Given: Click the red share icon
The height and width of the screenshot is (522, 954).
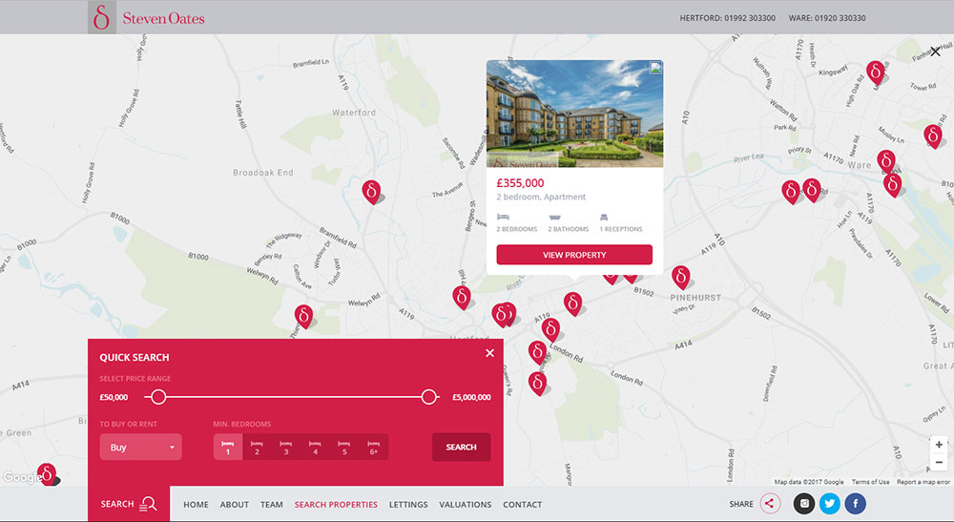Looking at the screenshot, I should click(x=770, y=504).
